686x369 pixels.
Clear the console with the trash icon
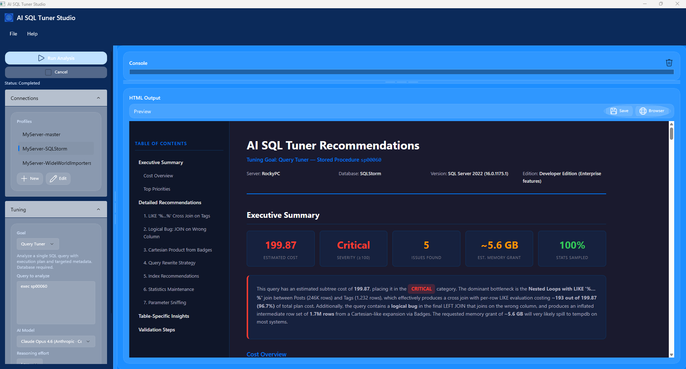click(x=669, y=62)
